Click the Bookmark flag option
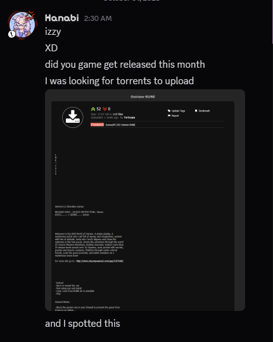This screenshot has width=273, height=342. coord(202,111)
